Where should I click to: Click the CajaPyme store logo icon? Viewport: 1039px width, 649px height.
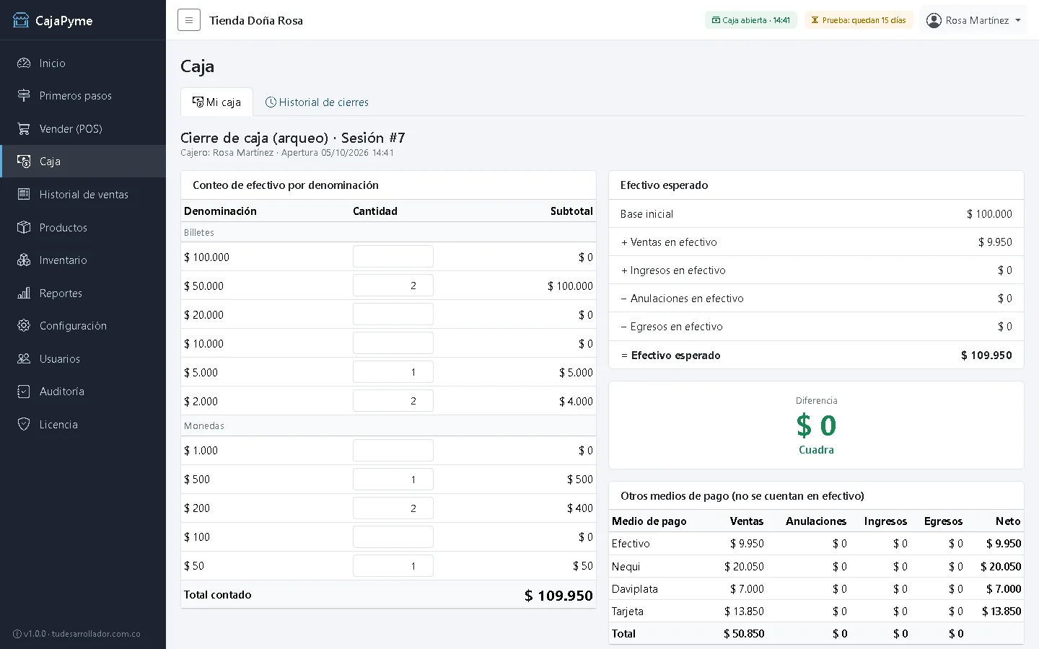click(x=21, y=20)
